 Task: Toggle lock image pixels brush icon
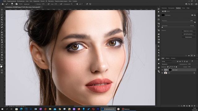pos(170,67)
